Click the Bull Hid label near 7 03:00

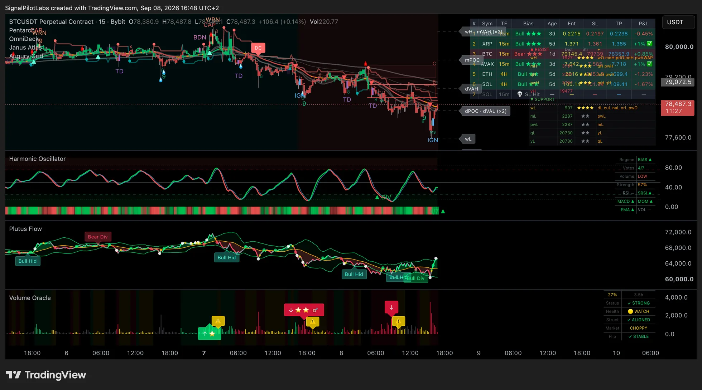tap(227, 257)
